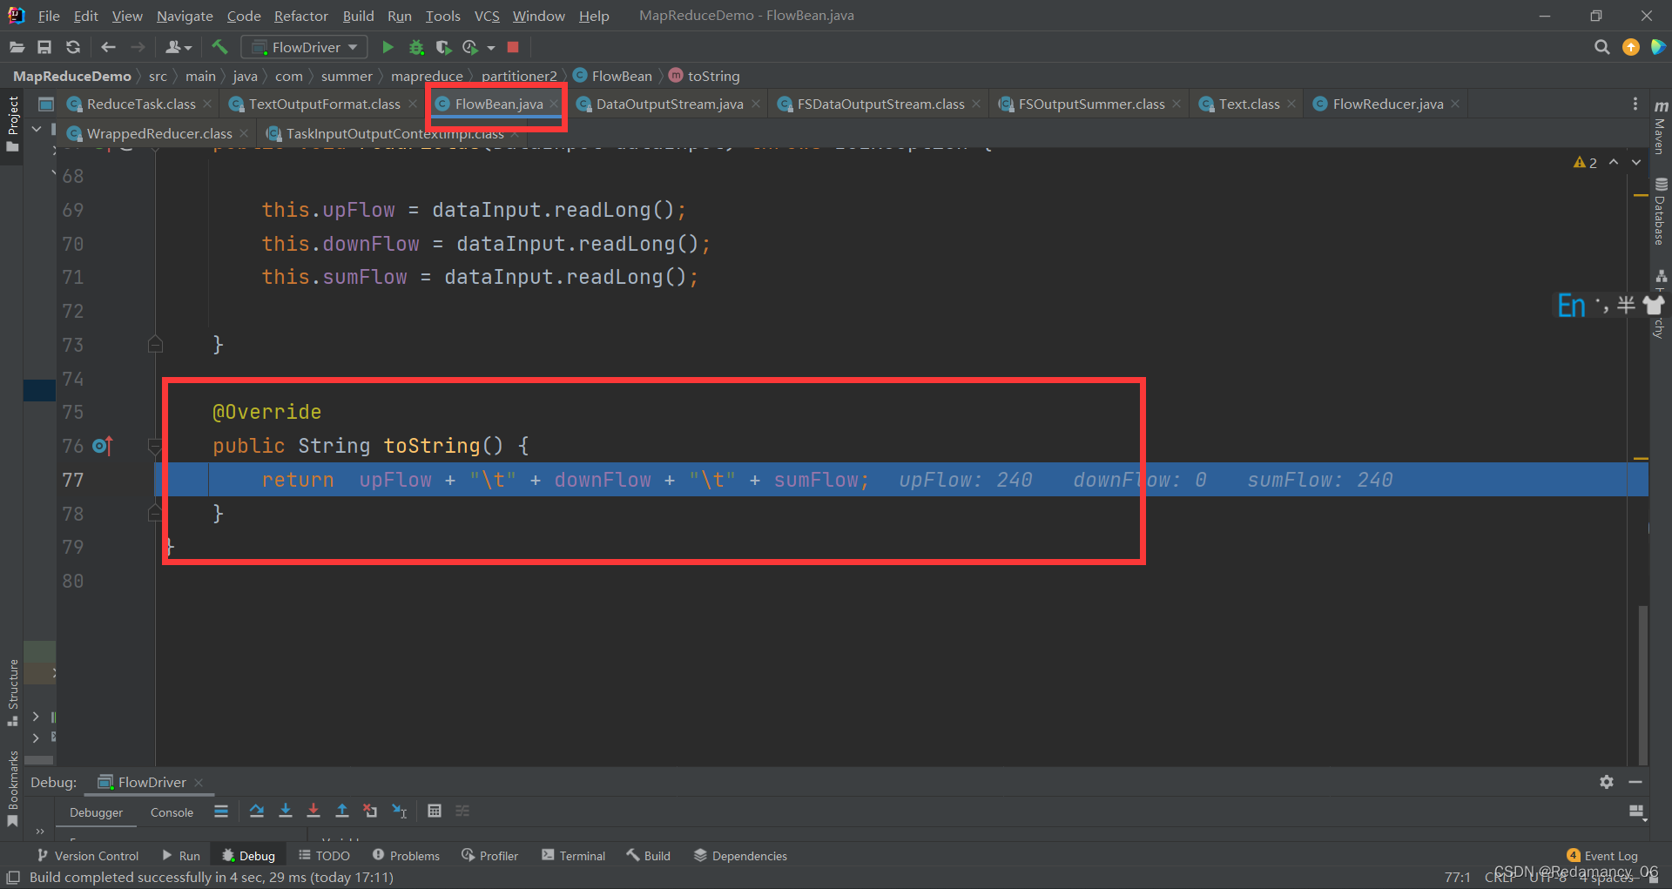Close the TextOutputFormat.class tab
This screenshot has height=889, width=1672.
click(413, 104)
